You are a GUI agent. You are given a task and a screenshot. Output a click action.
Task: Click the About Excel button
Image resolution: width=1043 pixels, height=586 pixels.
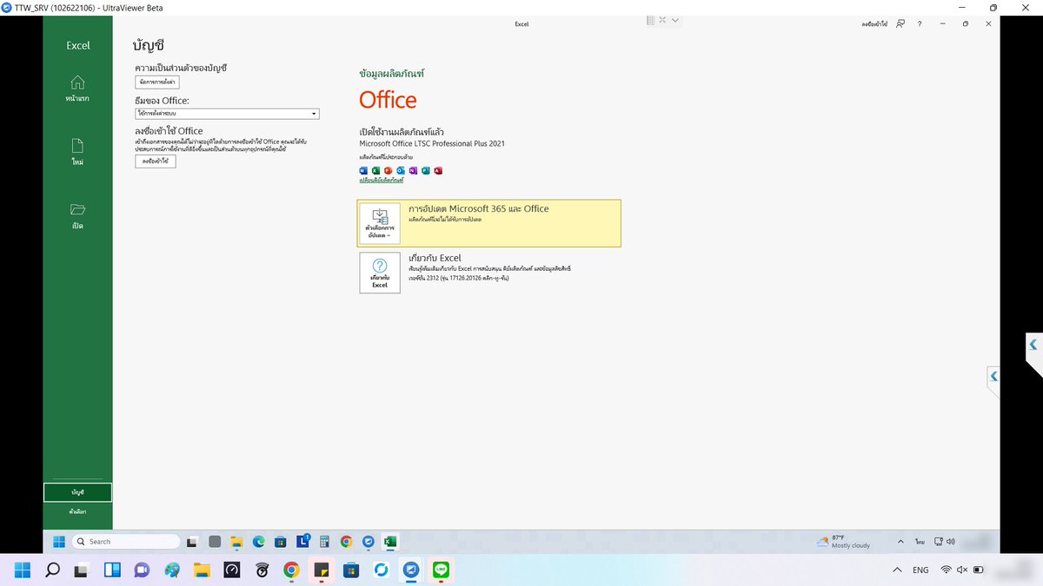(x=380, y=273)
